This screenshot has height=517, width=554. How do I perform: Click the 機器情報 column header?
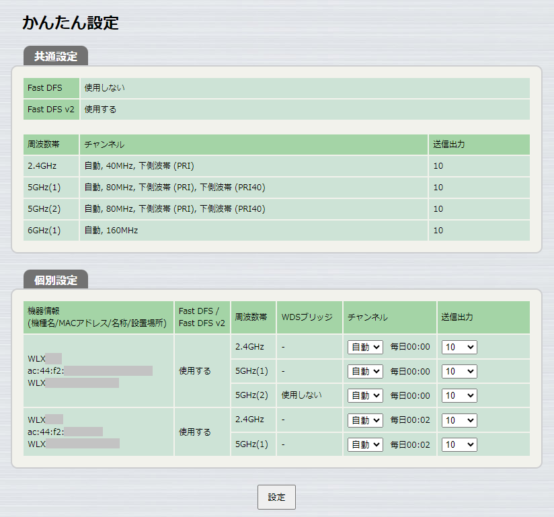99,317
